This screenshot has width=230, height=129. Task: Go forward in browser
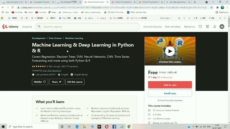(x=8, y=8)
